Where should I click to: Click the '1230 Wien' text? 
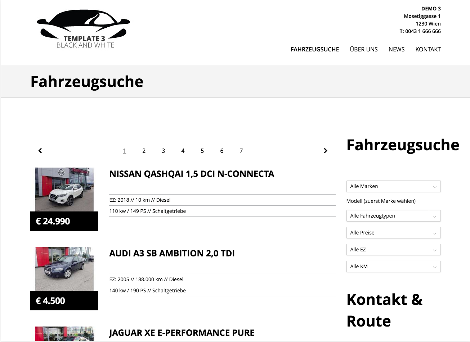[x=428, y=24]
